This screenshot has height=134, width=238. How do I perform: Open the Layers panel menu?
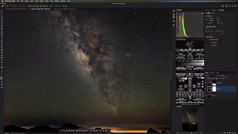point(237,73)
